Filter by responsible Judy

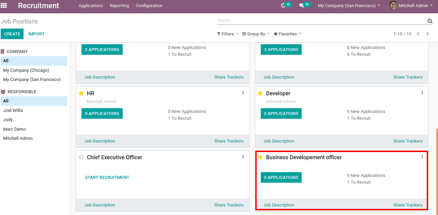[x=34, y=119]
